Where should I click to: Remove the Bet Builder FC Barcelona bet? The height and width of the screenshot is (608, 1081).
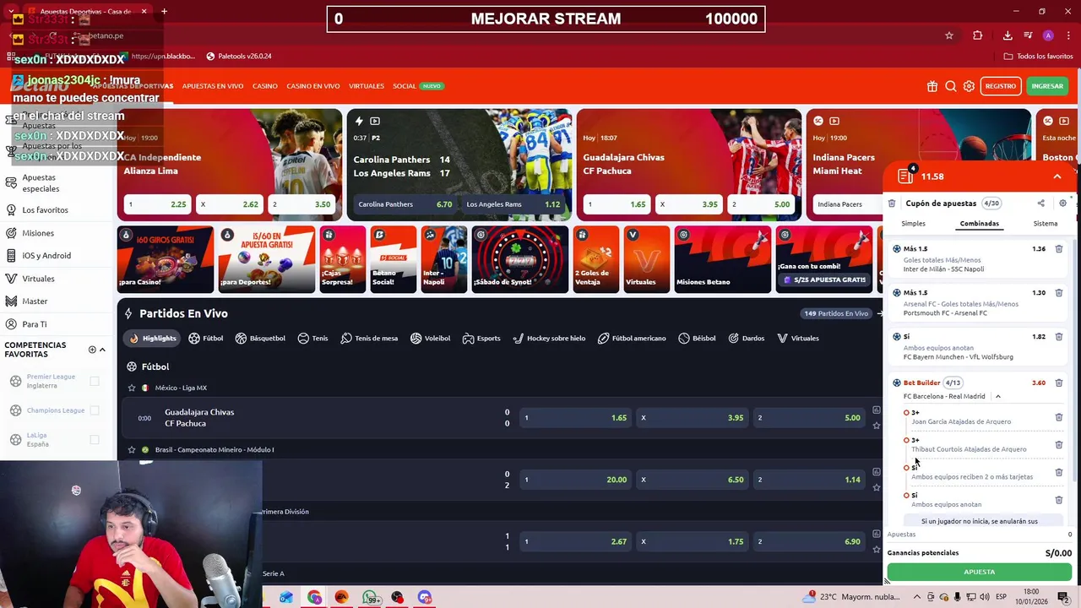click(x=1058, y=383)
